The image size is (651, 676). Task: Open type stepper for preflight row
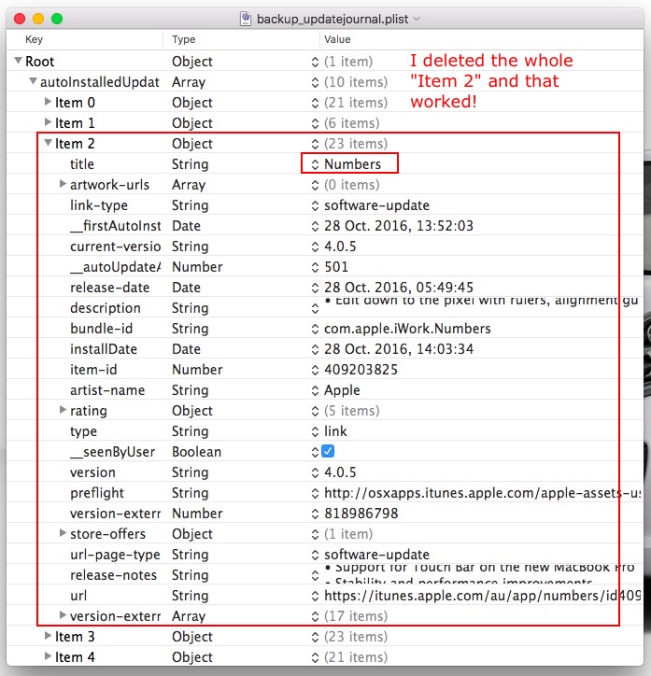(315, 493)
